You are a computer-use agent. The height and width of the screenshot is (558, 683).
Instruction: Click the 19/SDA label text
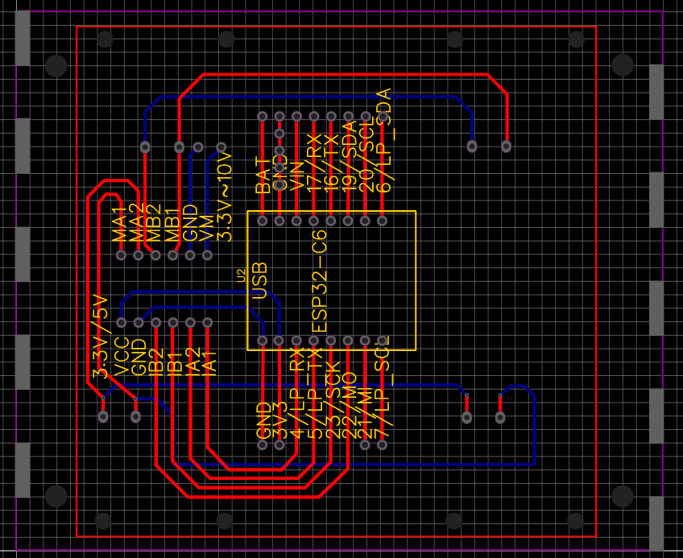[350, 157]
